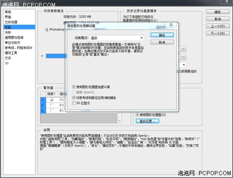The width and height of the screenshot is (233, 178).
Task: Enable the 30 位显示 checkbox
Action: [74, 103]
